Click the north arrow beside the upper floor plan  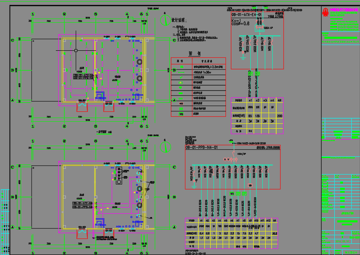pos(165,20)
